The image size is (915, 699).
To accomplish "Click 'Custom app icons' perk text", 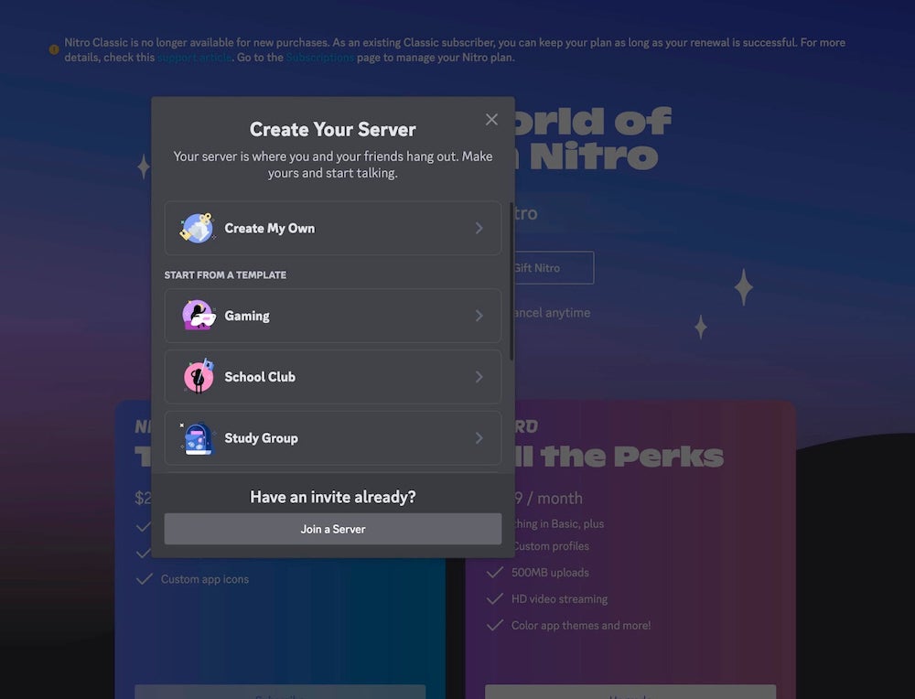I will pyautogui.click(x=205, y=579).
